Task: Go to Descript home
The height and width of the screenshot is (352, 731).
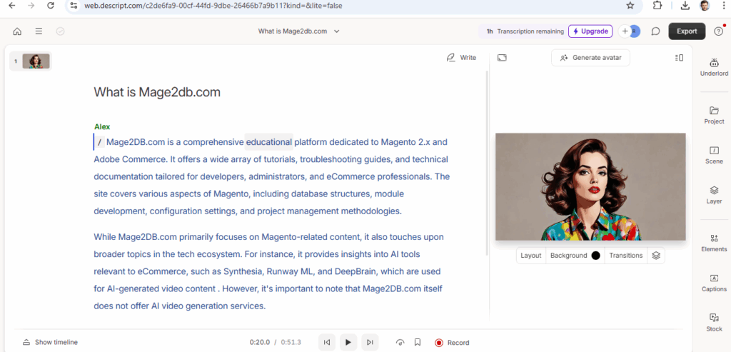Action: pos(17,31)
